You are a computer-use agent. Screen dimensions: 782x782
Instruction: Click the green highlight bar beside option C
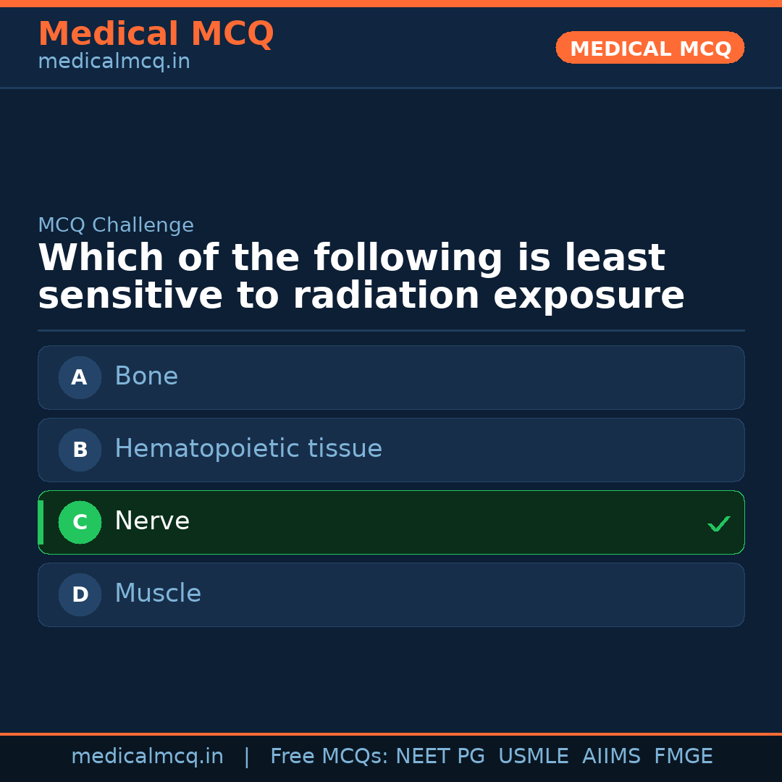(41, 522)
